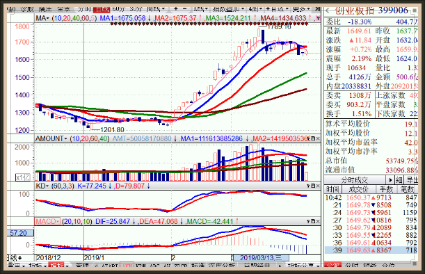Click the 成交价 column header
425x274 pixels.
(358, 189)
